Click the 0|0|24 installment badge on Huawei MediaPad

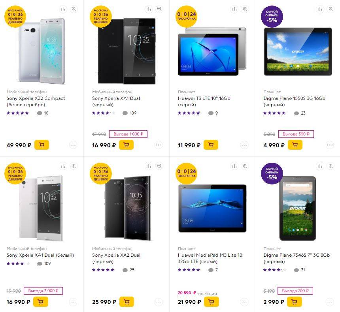point(186,173)
